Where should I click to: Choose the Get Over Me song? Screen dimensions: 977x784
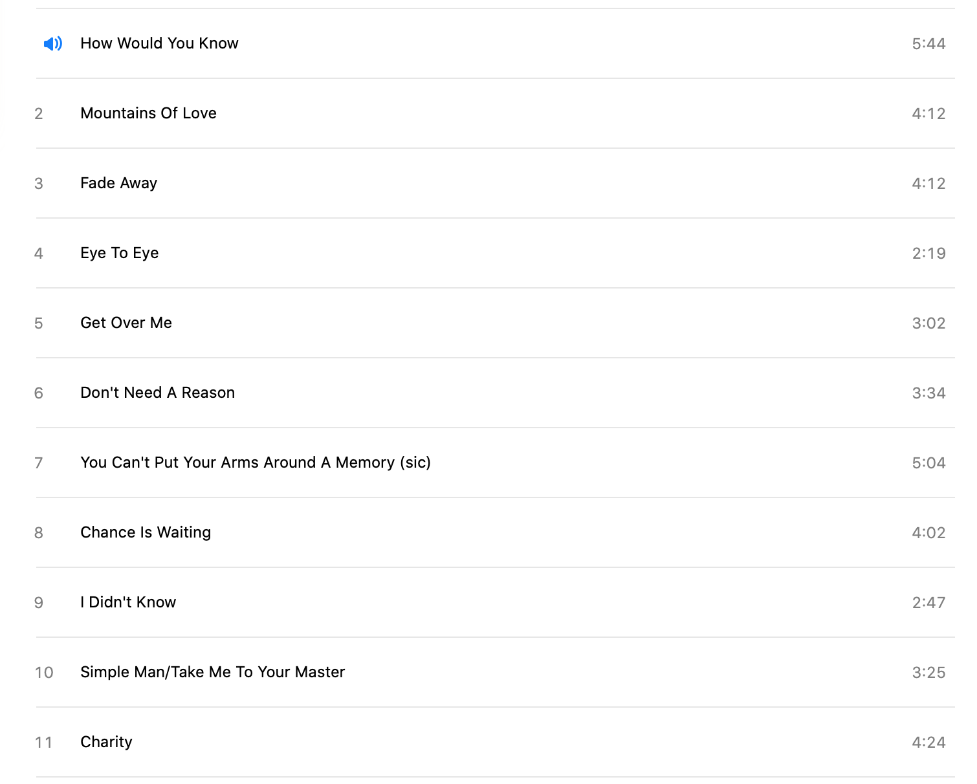[126, 323]
